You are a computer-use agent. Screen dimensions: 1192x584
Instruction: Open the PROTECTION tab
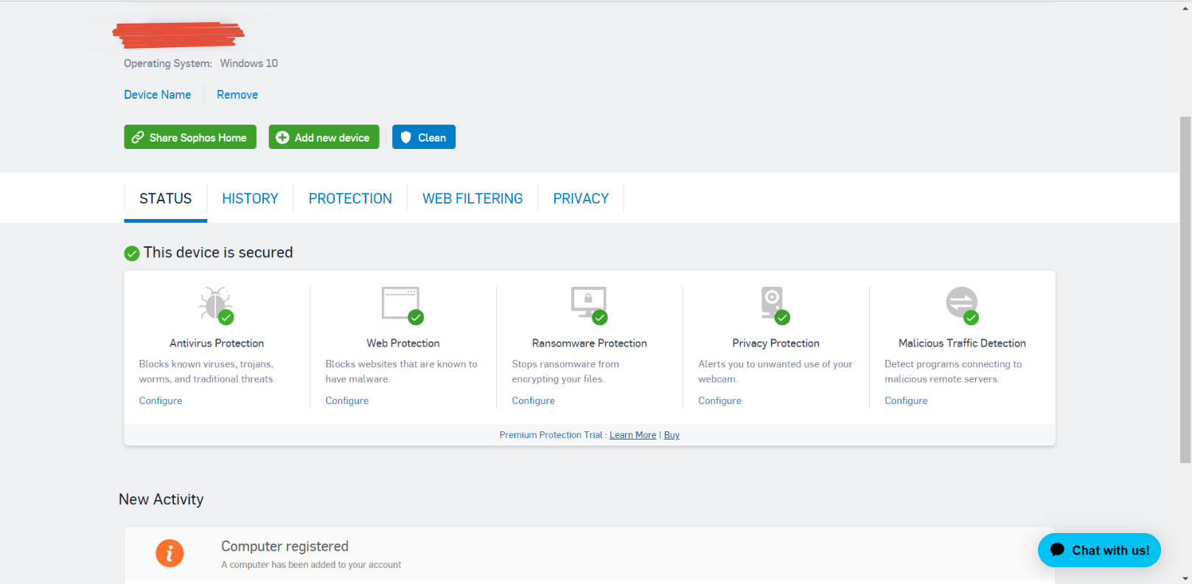point(350,198)
